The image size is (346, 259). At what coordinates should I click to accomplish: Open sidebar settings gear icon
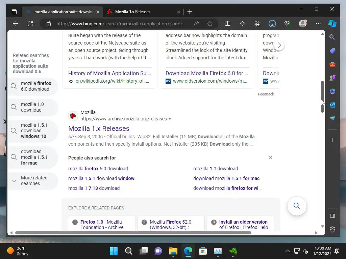tap(332, 229)
